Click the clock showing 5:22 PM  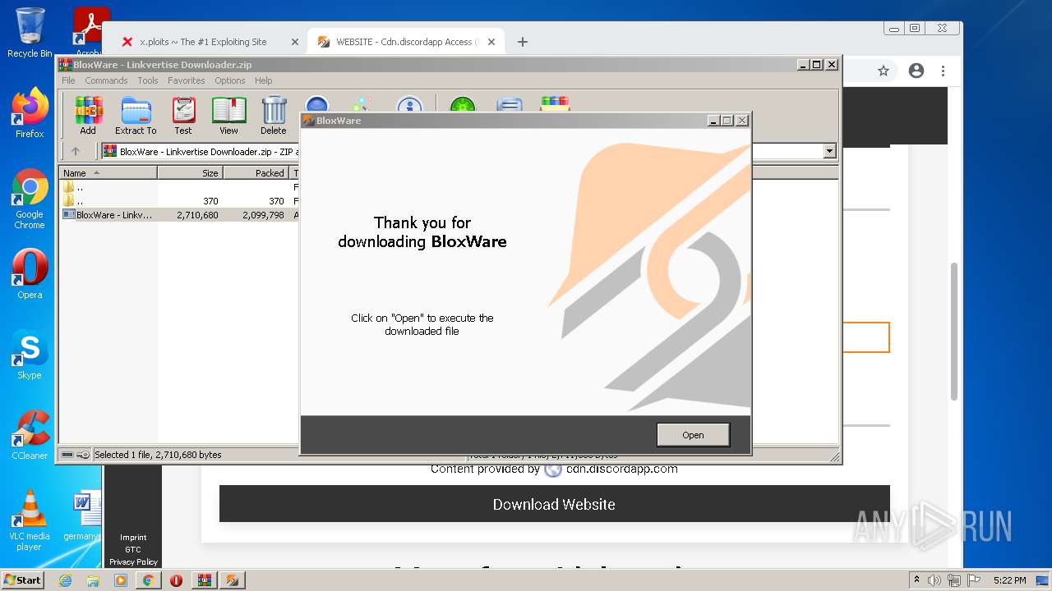pos(1009,580)
